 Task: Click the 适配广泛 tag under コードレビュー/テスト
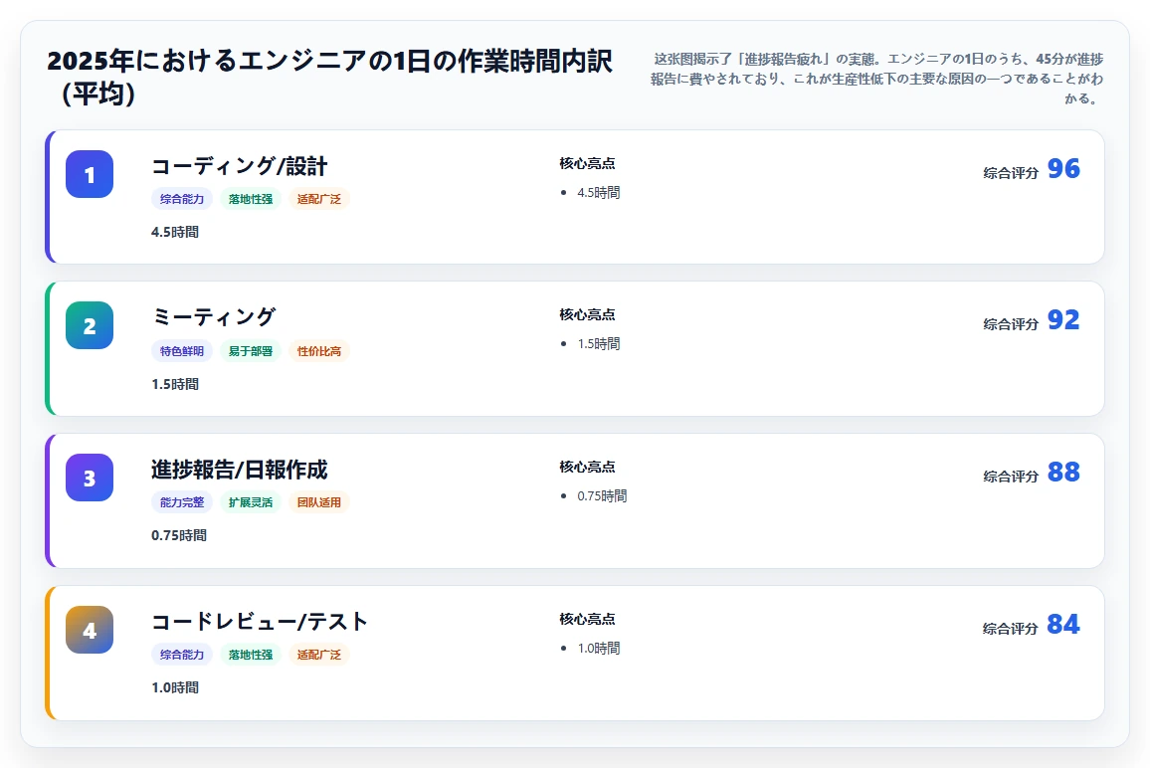tap(319, 655)
